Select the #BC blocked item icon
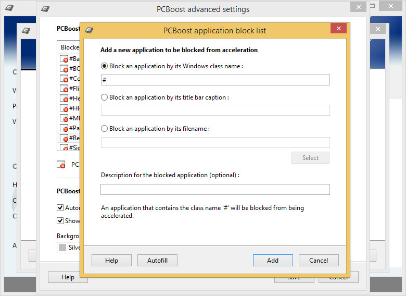Screen dimensions: 406x296 click(64, 68)
